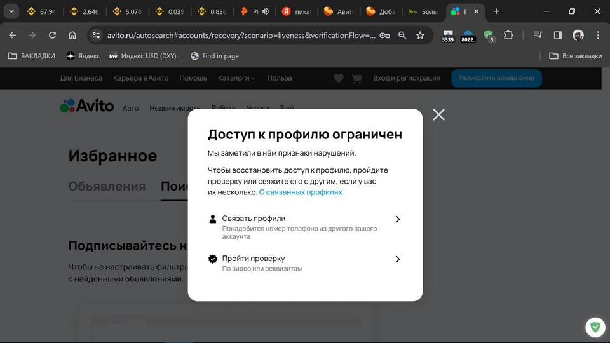610x343 pixels.
Task: Open the tab search dropdown
Action: [11, 11]
